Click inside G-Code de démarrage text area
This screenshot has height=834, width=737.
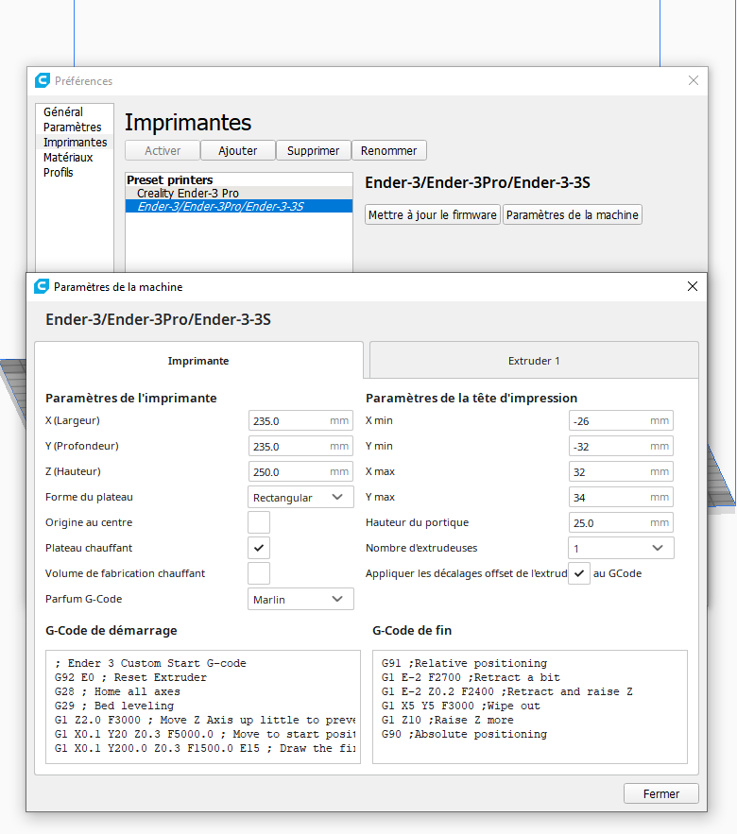tap(203, 706)
